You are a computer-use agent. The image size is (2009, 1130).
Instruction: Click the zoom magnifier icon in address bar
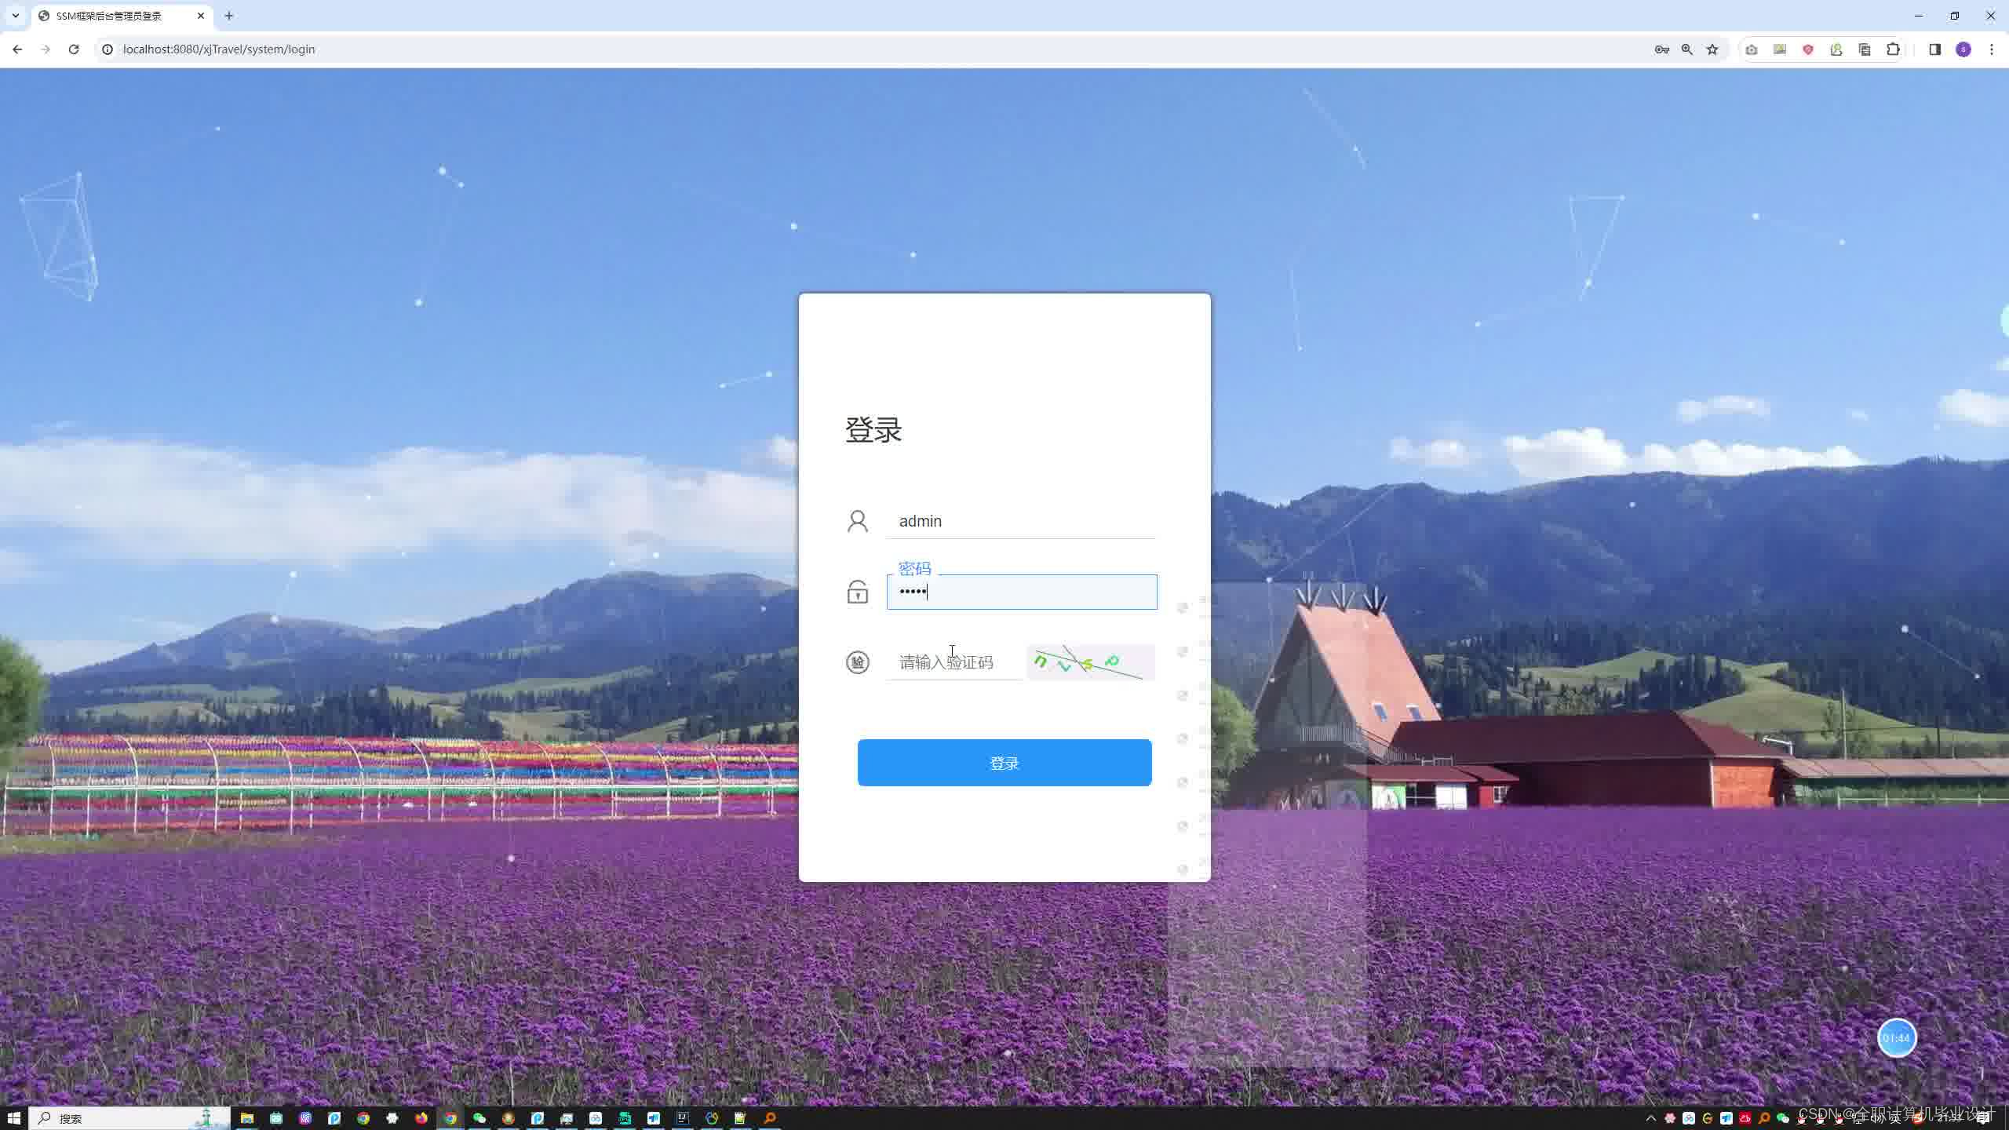coord(1686,49)
